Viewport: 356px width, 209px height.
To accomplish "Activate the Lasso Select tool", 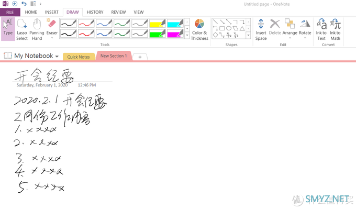I will (22, 29).
